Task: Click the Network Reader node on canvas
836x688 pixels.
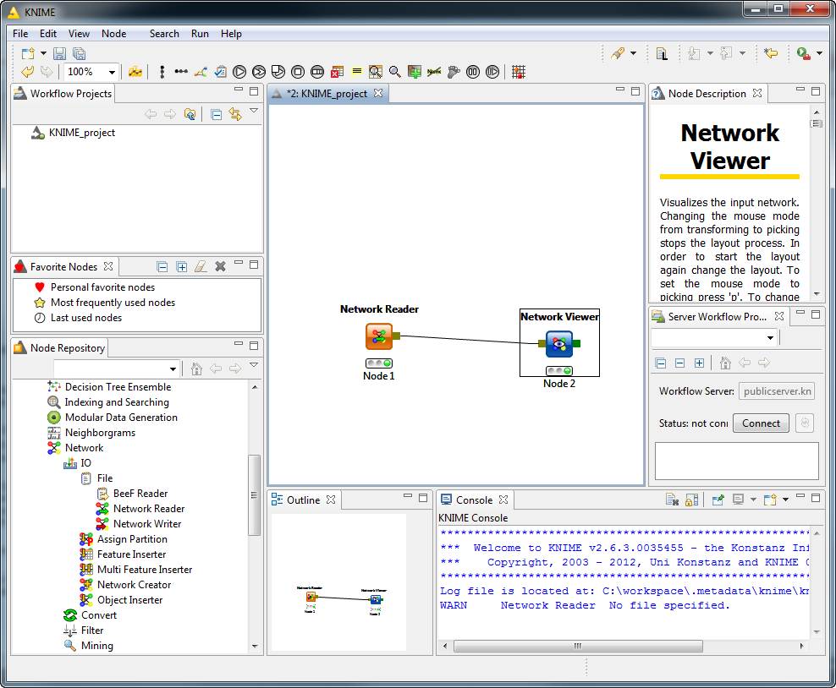Action: point(379,336)
